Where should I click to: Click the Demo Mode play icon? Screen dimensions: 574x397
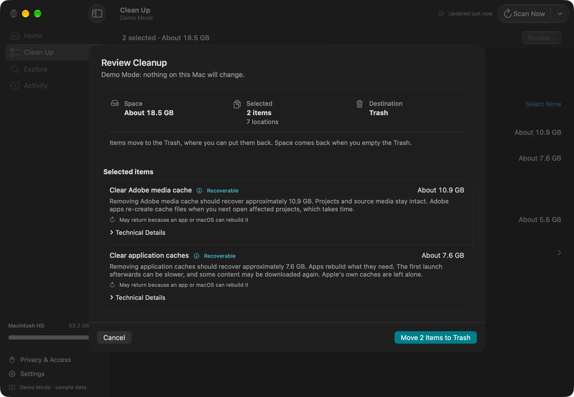(x=12, y=387)
